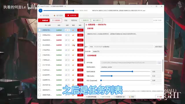185x104 pixels.
Task: Open preview dropdown arrow for task 0865b7fe
Action: pyautogui.click(x=69, y=30)
